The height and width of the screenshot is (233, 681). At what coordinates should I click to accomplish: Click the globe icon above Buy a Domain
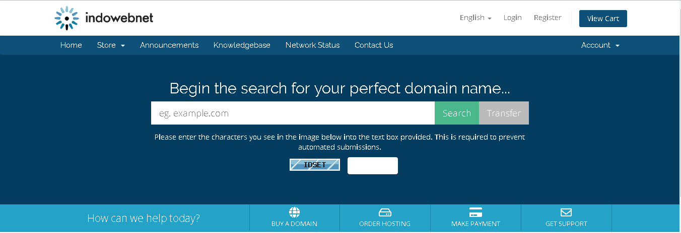pyautogui.click(x=294, y=212)
